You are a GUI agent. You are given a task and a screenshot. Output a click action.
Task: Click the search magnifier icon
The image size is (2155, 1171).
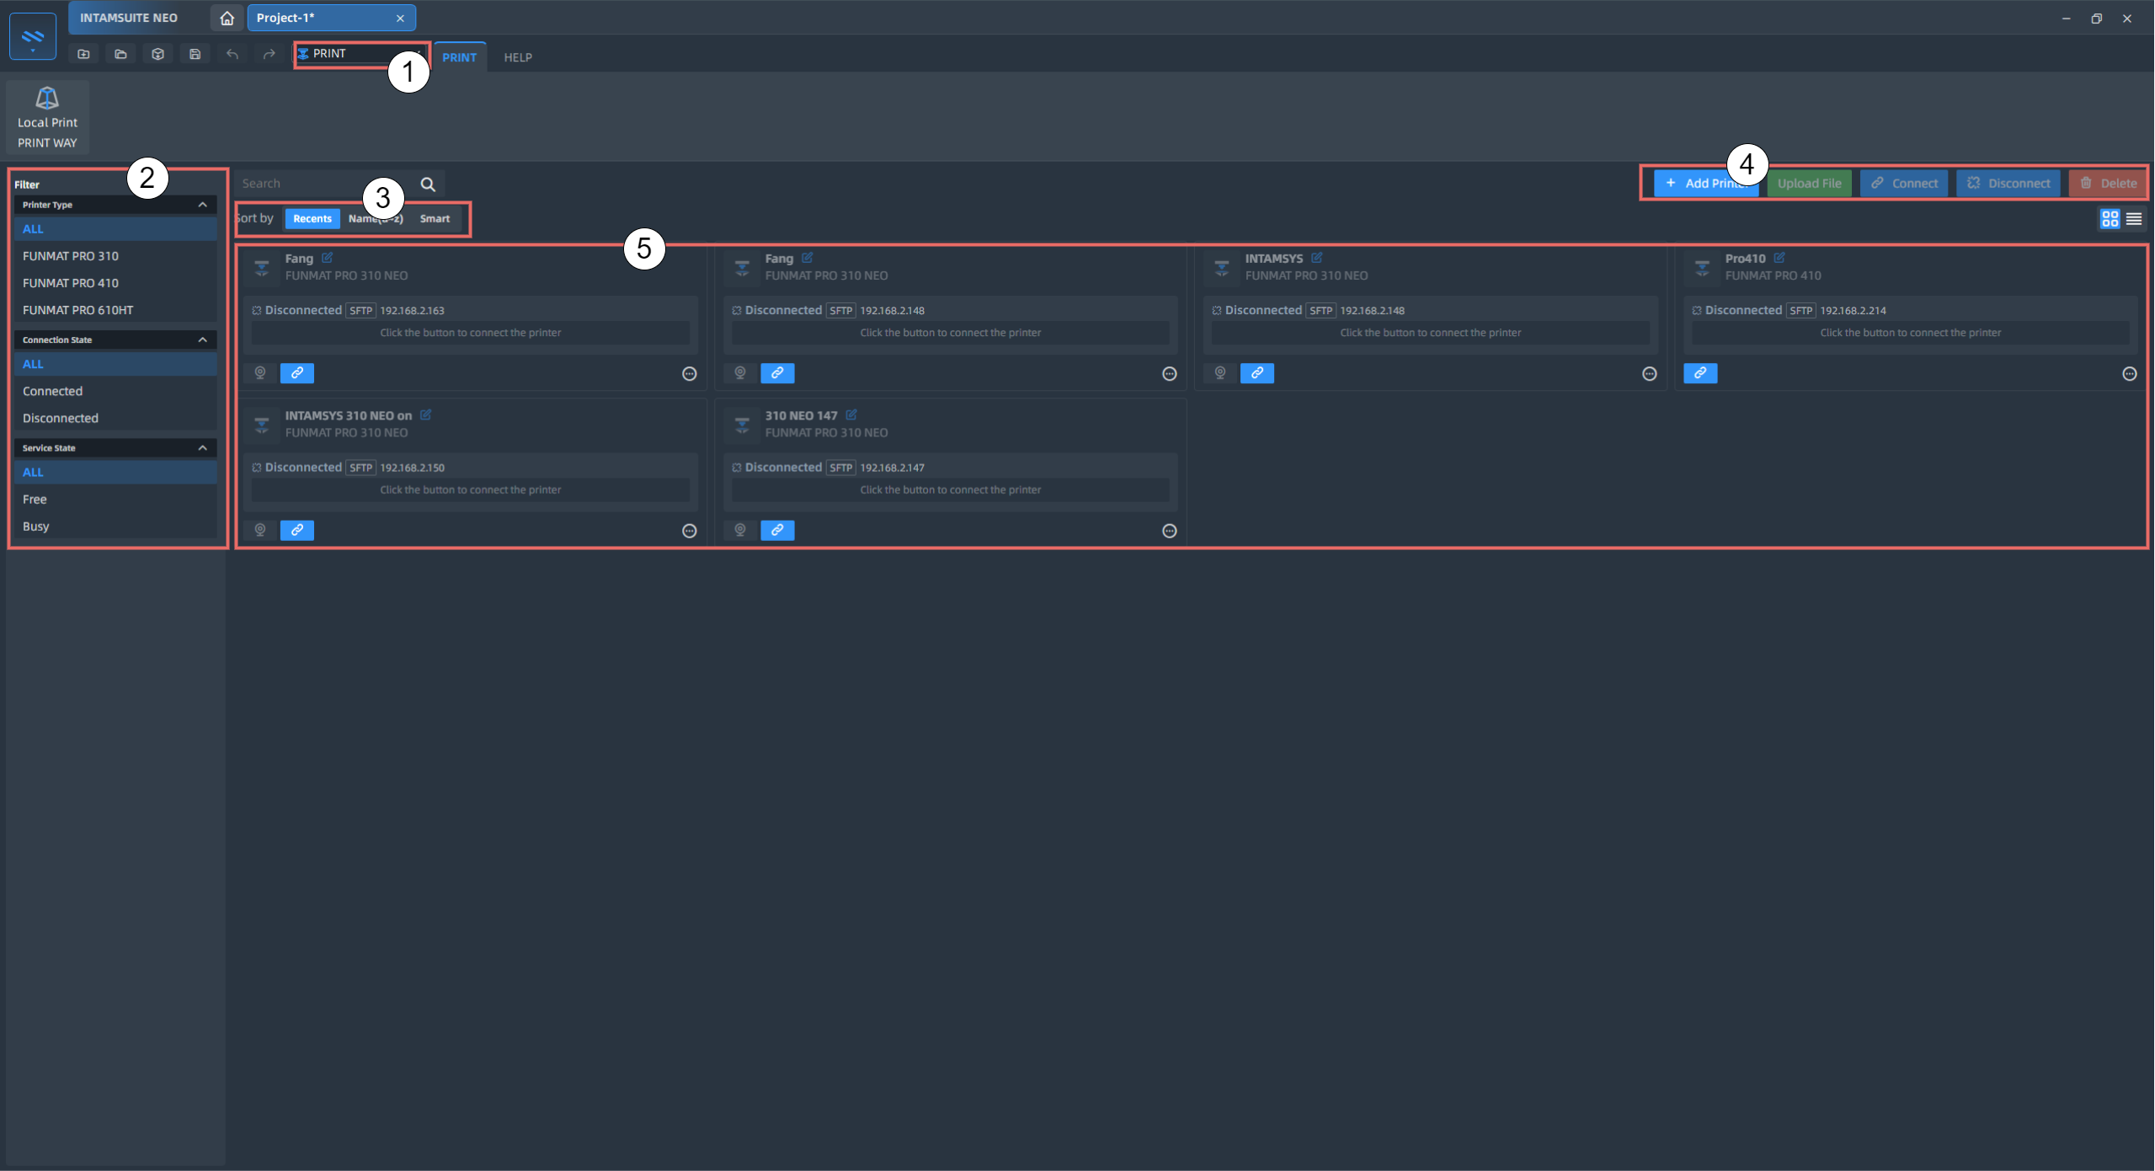point(428,184)
